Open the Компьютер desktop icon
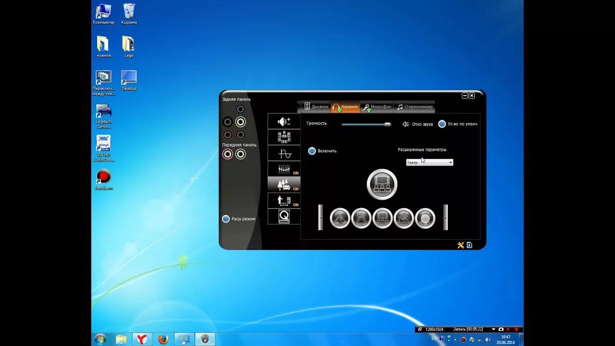 point(103,14)
